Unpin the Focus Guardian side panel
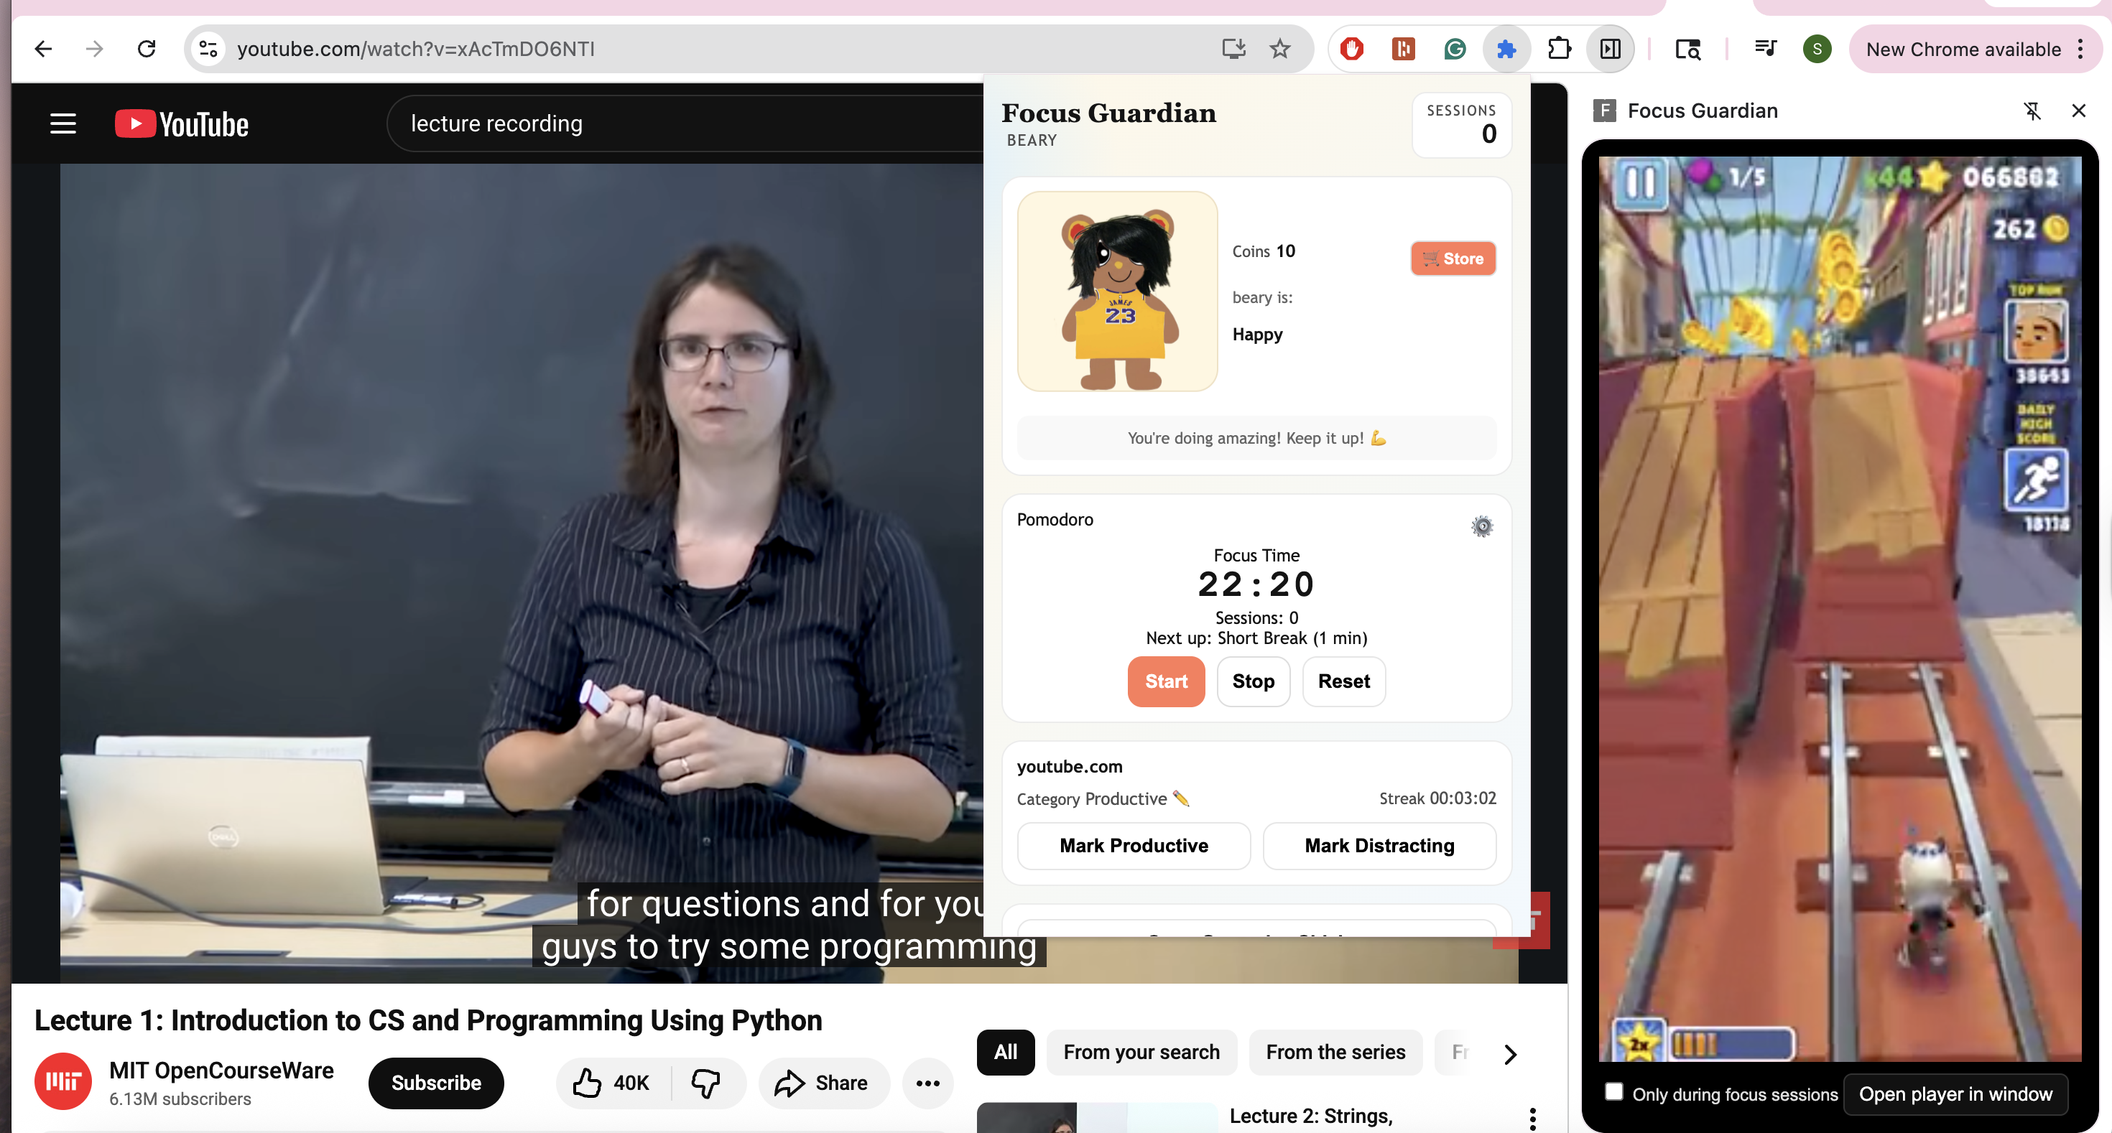The height and width of the screenshot is (1133, 2112). 2032,111
